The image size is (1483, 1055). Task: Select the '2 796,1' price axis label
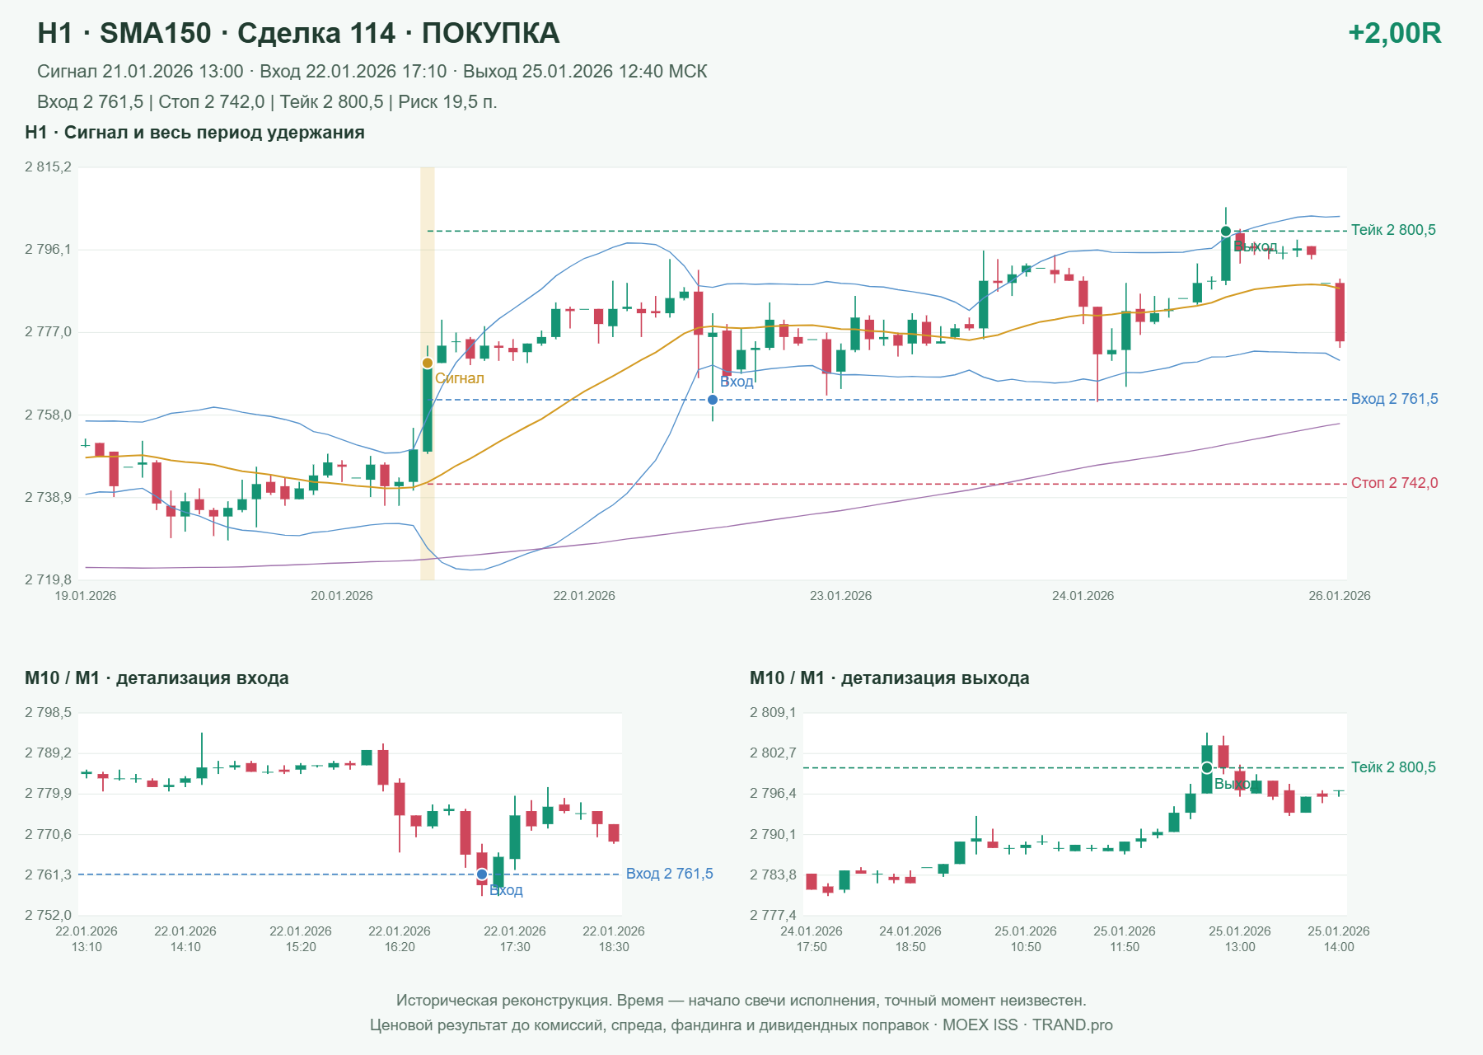49,249
